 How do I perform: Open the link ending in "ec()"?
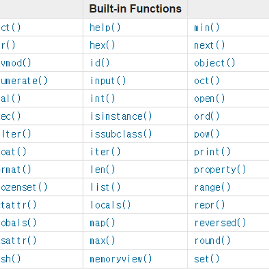click(10, 117)
